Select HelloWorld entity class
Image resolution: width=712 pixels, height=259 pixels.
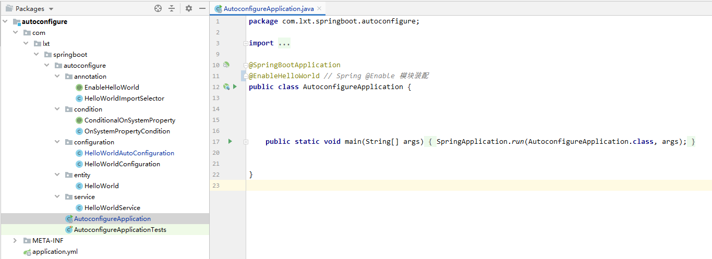102,186
